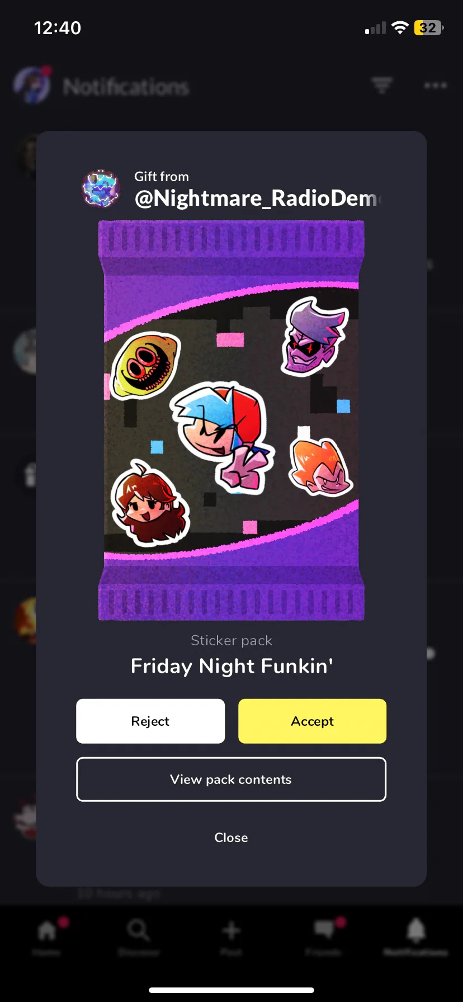Reject the gifted sticker pack
The width and height of the screenshot is (463, 1002).
pyautogui.click(x=150, y=721)
